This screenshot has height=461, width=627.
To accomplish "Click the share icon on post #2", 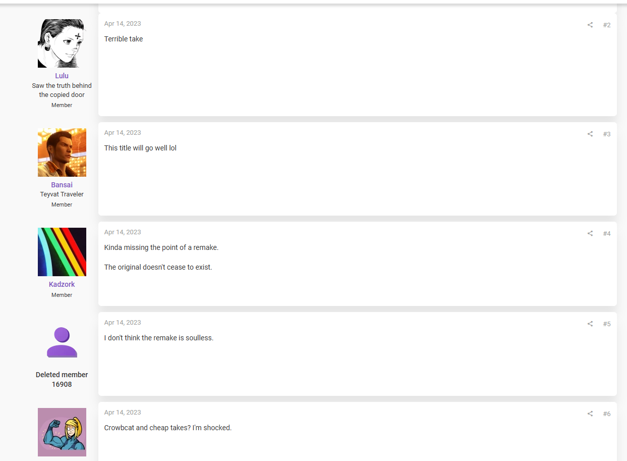I will pos(590,25).
